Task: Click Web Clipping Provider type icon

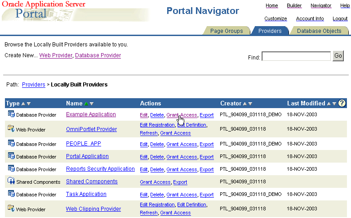Action: (x=11, y=208)
